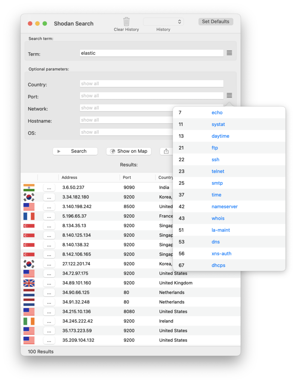299x383 pixels.
Task: Open details button for 3.34.182.180
Action: (49, 197)
